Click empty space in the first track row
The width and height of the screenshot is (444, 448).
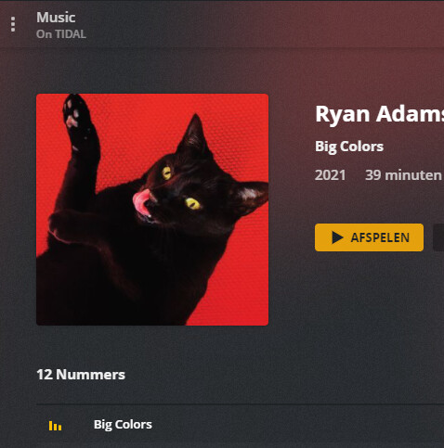pos(294,425)
